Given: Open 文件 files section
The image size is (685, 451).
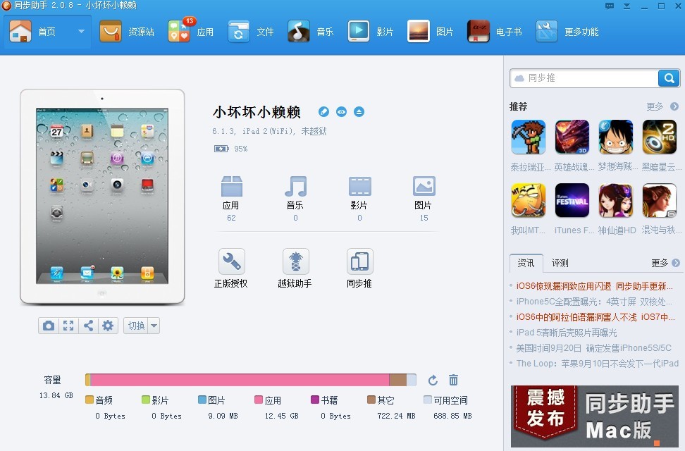Looking at the screenshot, I should point(251,32).
